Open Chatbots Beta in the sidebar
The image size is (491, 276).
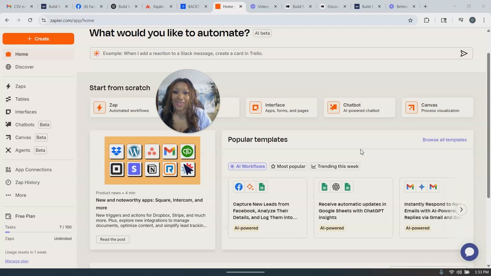click(38, 125)
